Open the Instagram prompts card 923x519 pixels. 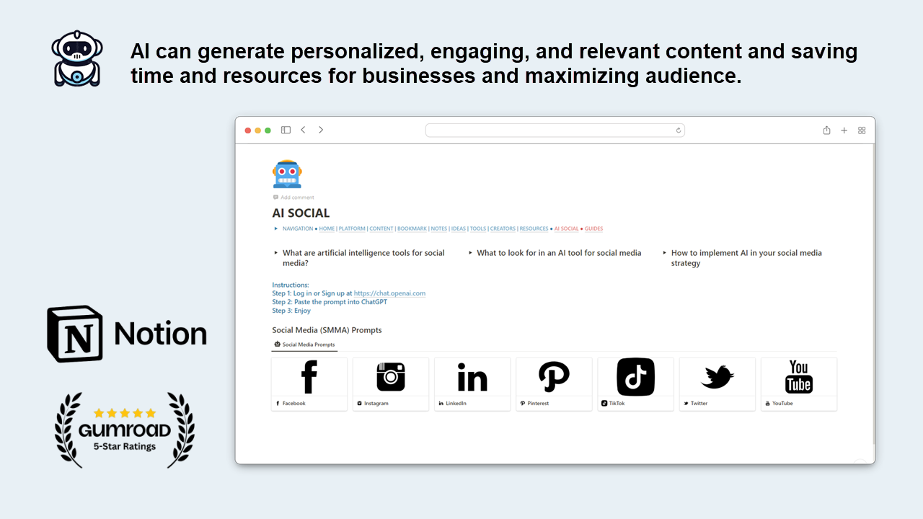click(391, 384)
